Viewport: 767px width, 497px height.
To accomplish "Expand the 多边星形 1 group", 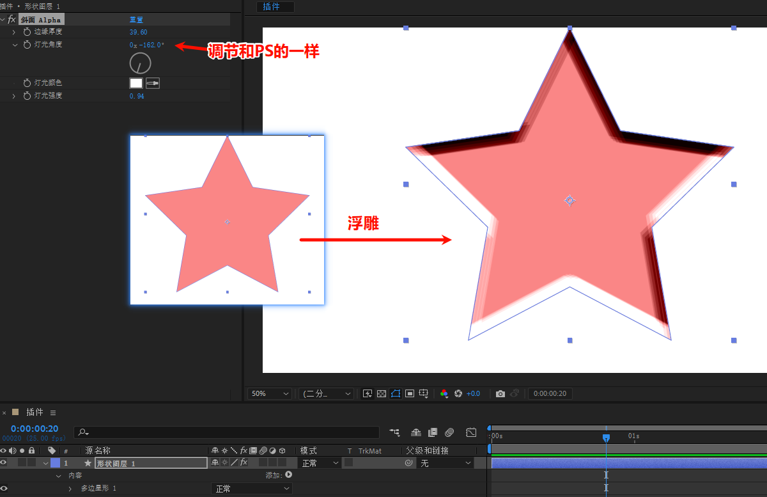I will 70,489.
